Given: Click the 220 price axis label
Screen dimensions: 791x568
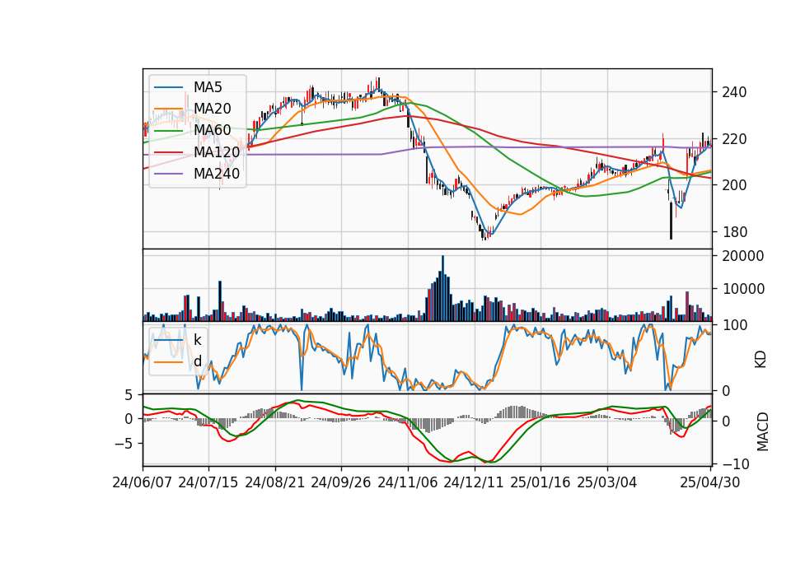Looking at the screenshot, I should pos(734,139).
